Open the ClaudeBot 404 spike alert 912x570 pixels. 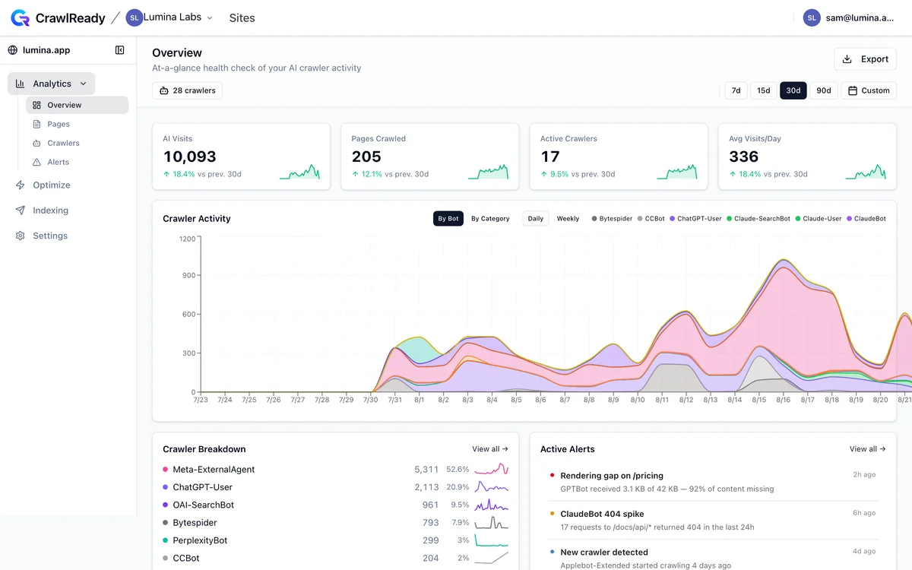tap(713, 520)
